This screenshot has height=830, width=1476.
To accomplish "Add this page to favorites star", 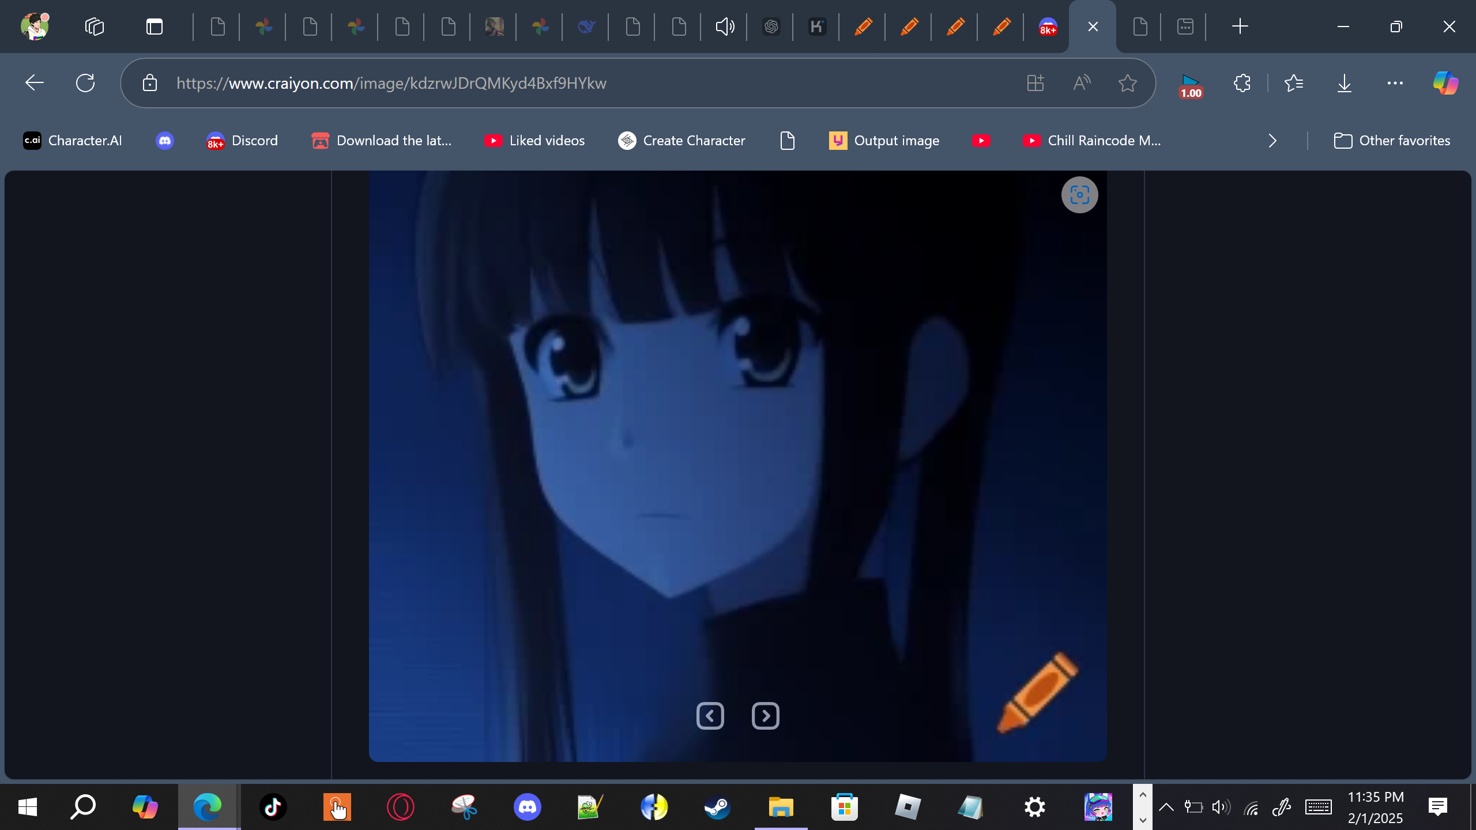I will [x=1127, y=83].
